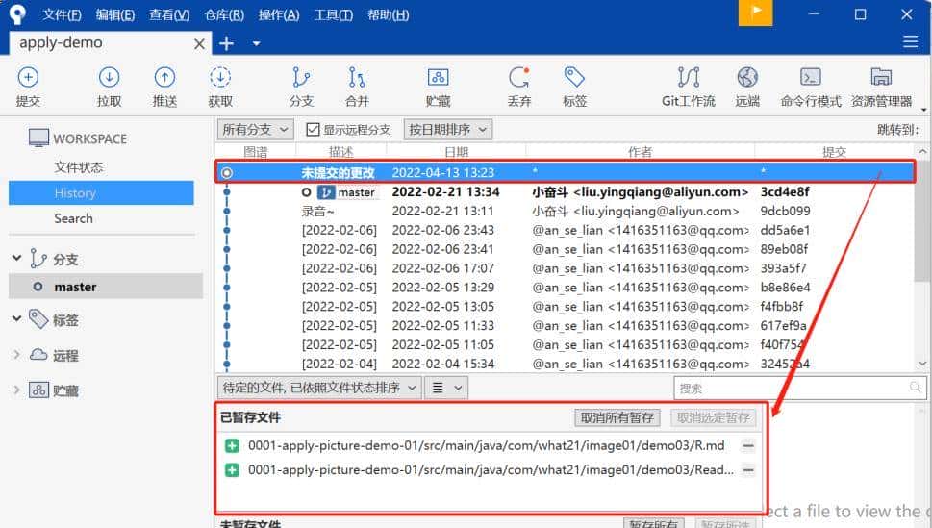Open the tab list dropdown arrow
The image size is (932, 528).
256,43
